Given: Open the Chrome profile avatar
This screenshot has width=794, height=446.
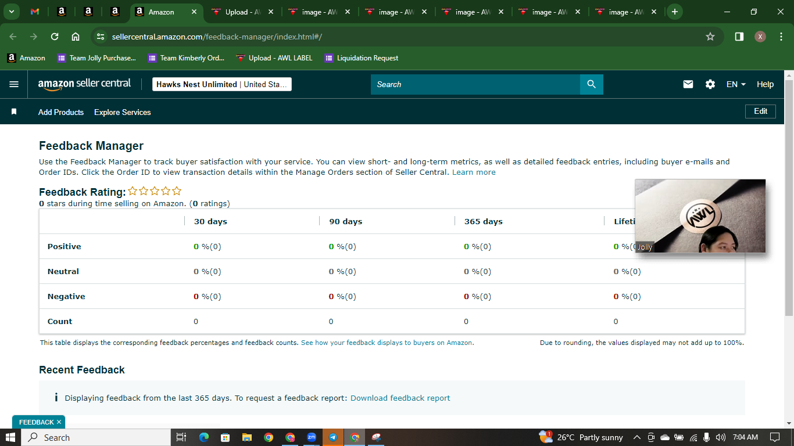Looking at the screenshot, I should click(760, 37).
